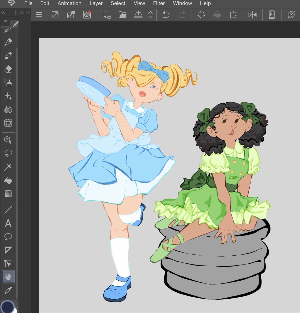Expand the save options up-down chevron
The width and height of the screenshot is (300, 313).
[150, 15]
